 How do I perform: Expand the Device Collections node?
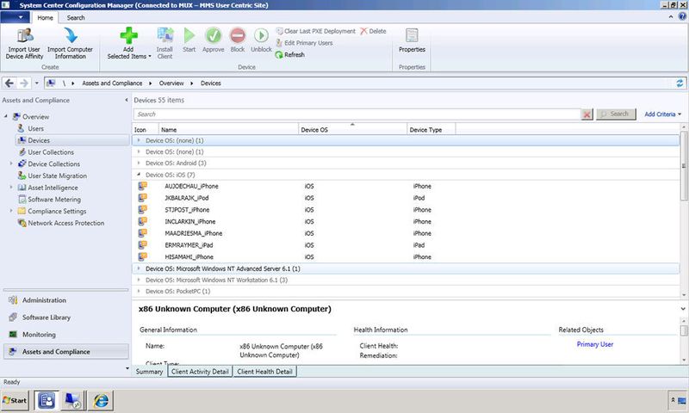(11, 163)
